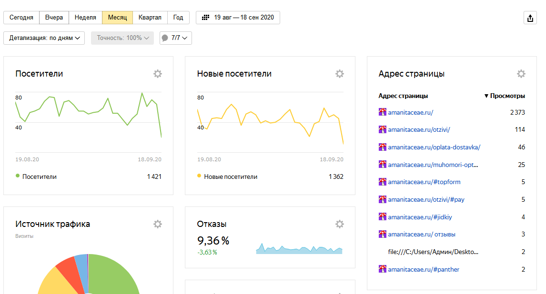Click favicon beside amanitaceae.ru/oplata-dostavka/

[382, 147]
